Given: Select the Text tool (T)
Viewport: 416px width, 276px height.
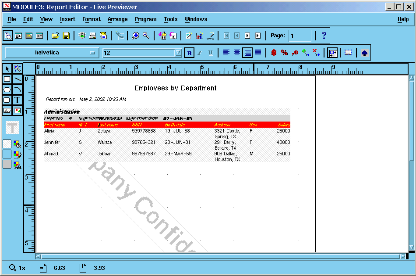Looking at the screenshot, I should 18,100.
